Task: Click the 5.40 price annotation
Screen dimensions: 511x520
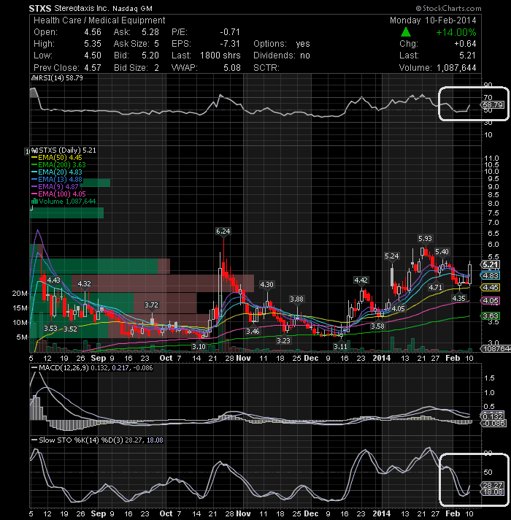Action: [x=442, y=252]
